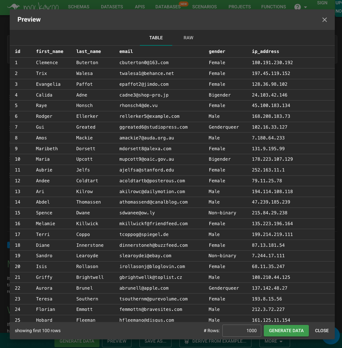The height and width of the screenshot is (348, 342).
Task: Select the TABLE tab
Action: coord(156,38)
